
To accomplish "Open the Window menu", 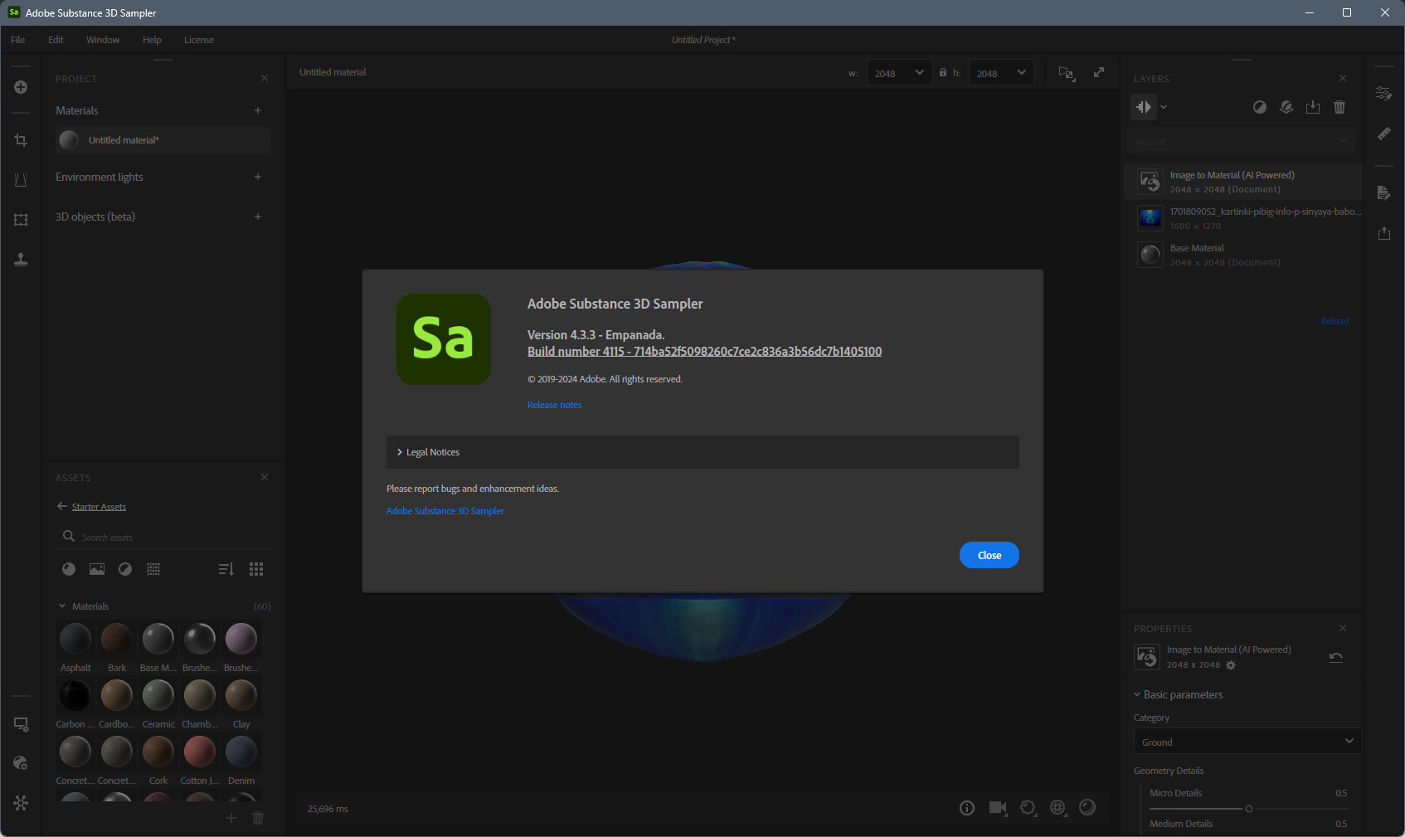I will coord(103,40).
